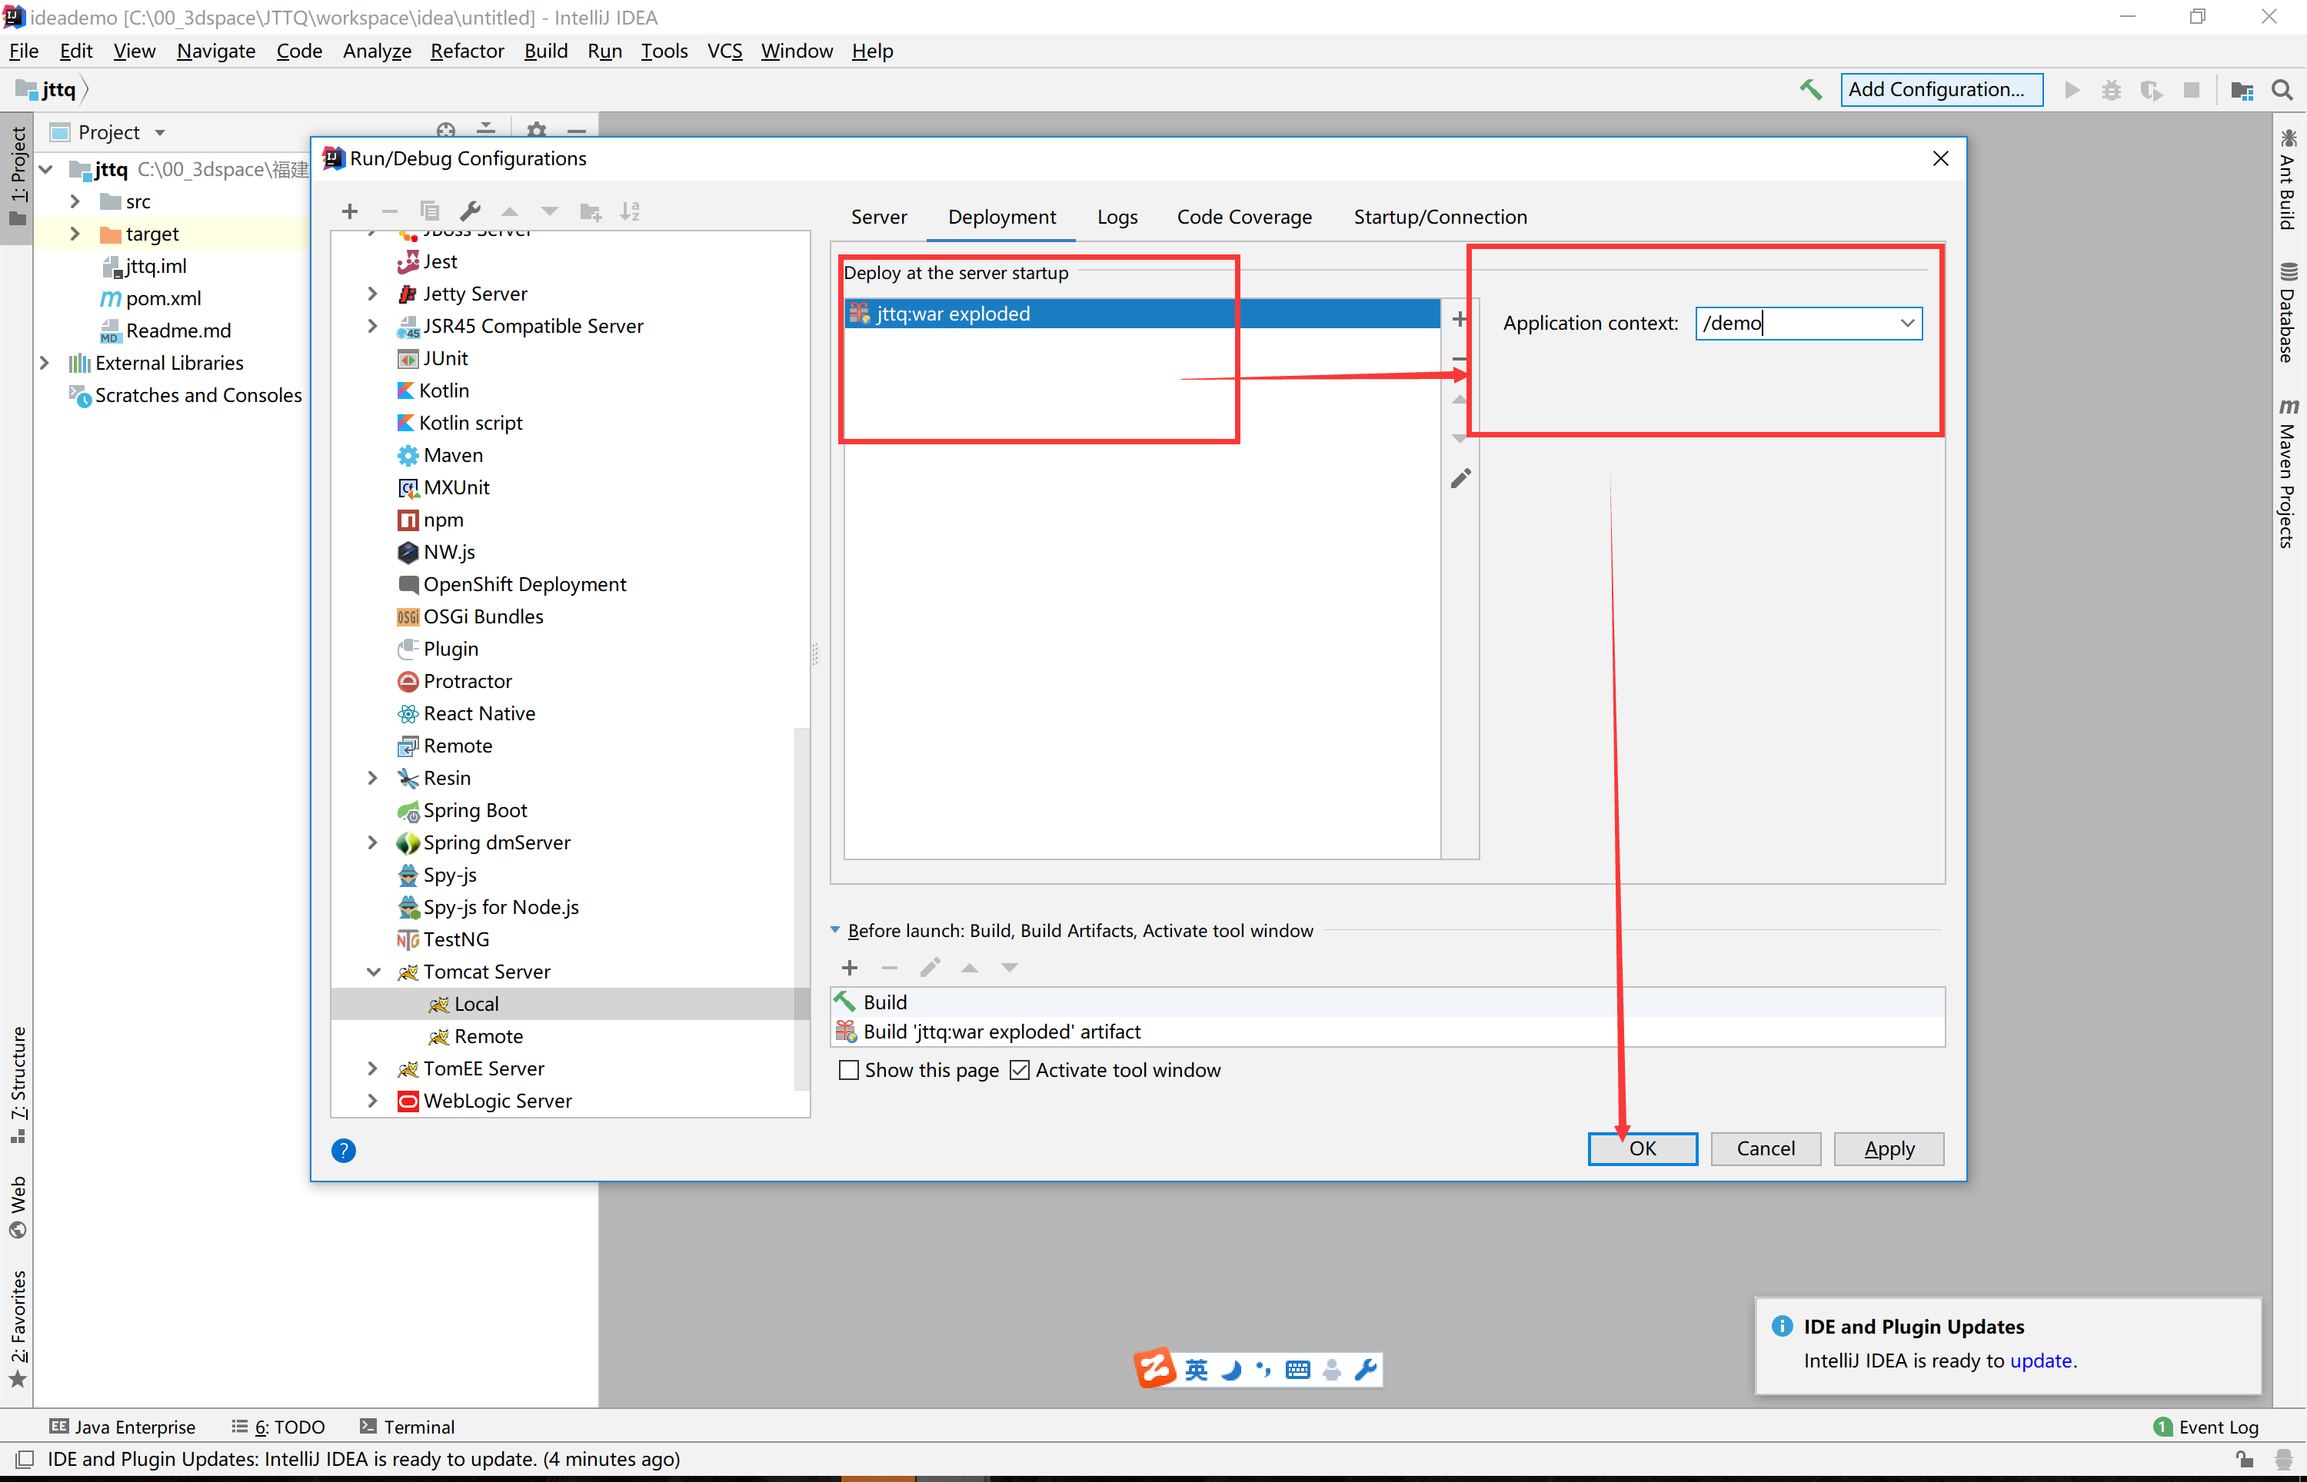Viewport: 2307px width, 1482px height.
Task: Click the copy configuration icon
Action: [x=429, y=211]
